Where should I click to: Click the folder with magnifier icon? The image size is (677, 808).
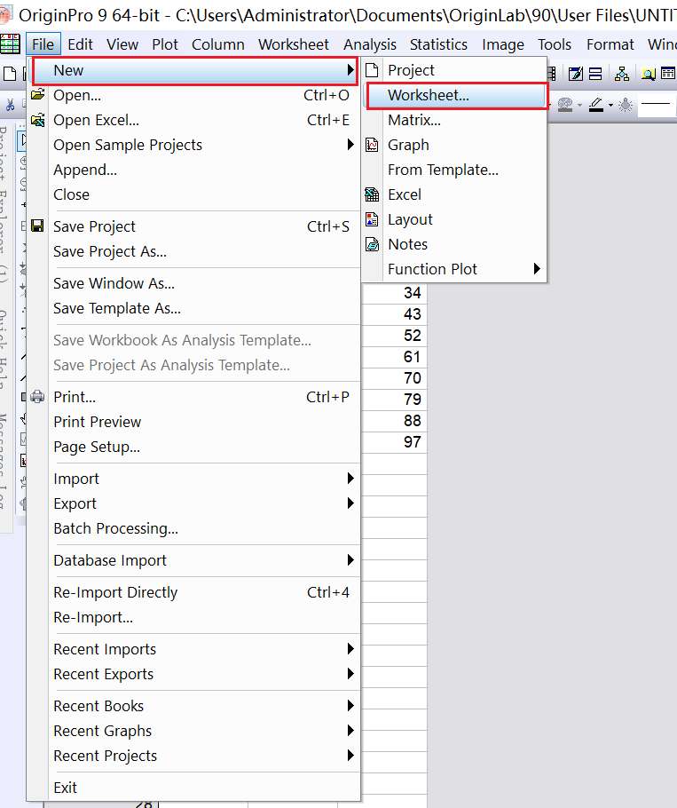(649, 75)
